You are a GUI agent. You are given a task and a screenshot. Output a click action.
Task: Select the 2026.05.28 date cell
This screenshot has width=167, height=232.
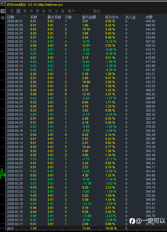point(15,30)
